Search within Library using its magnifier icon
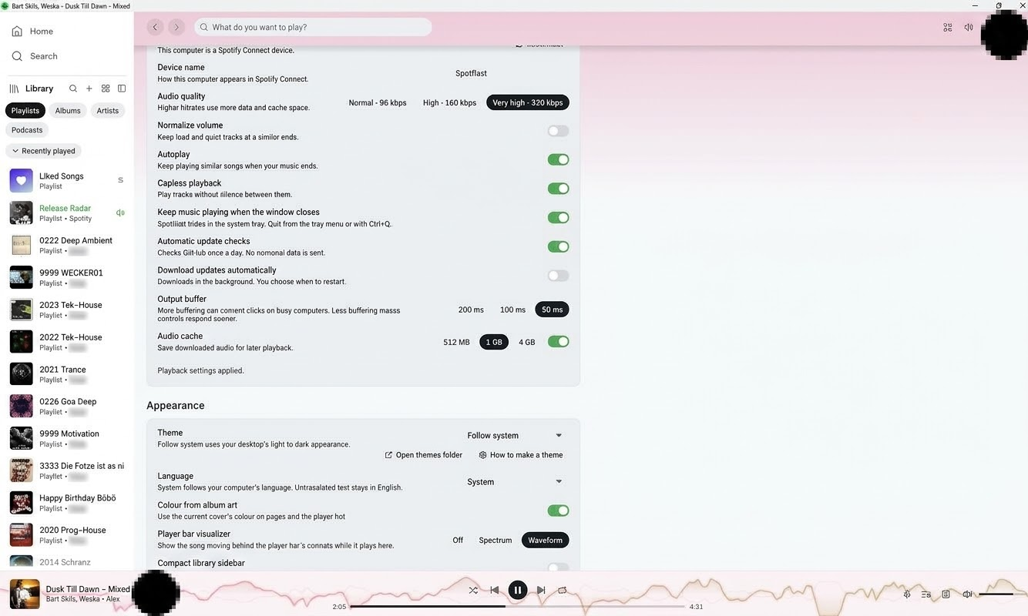1028x616 pixels. coord(73,89)
